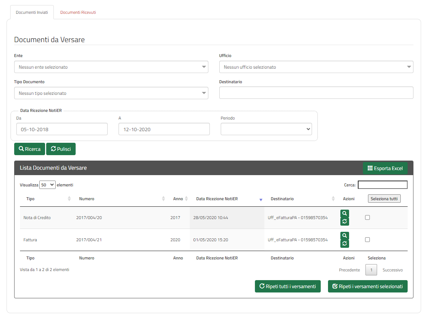Click Ripeti tutti i versamenti

(288, 286)
